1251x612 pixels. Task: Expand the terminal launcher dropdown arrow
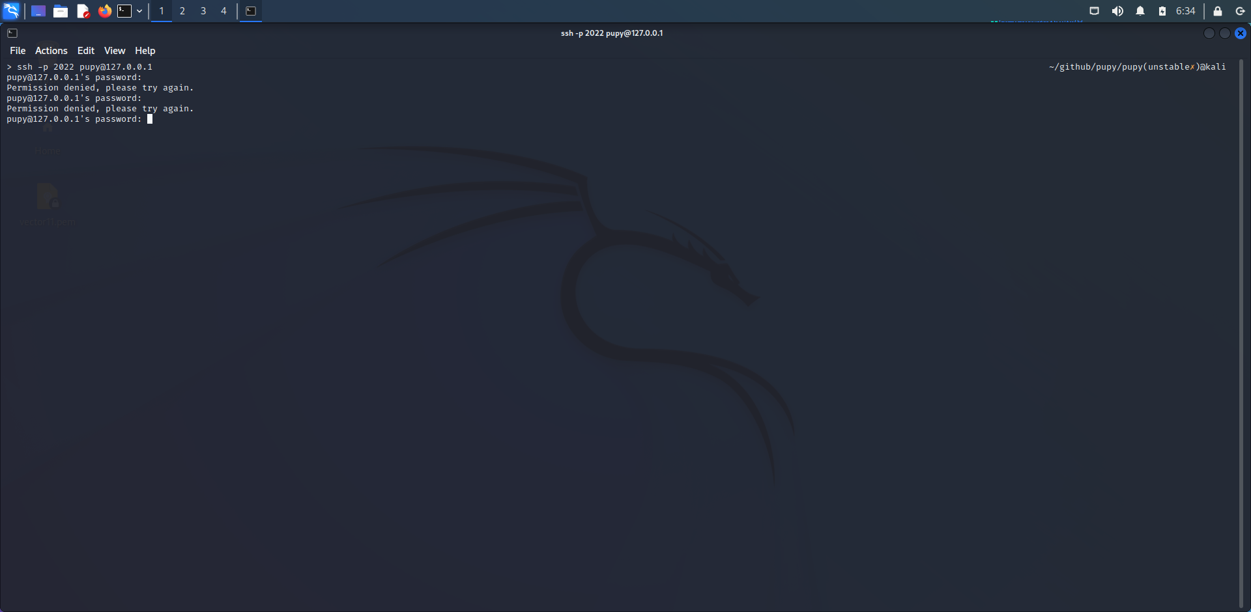(x=139, y=11)
